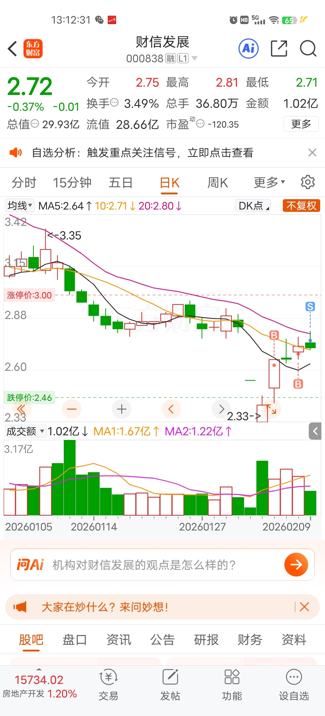Image resolution: width=325 pixels, height=716 pixels.
Task: Tap the MA1:1.67亿 volume label
Action: tap(126, 431)
